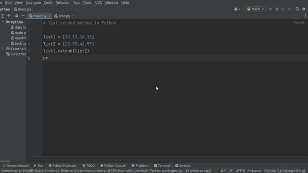Start debugging with the green bug icon
This screenshot has width=308, height=173.
tap(277, 9)
